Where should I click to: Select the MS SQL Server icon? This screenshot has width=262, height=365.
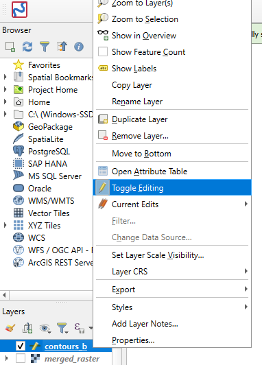click(x=19, y=176)
